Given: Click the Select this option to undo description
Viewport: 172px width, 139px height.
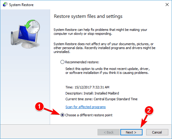Looking at the screenshot, I should click(108, 71).
